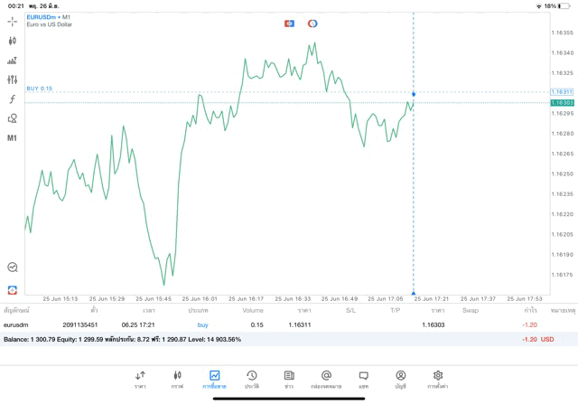Select the crosshair tool in left toolbar
578x404 pixels.
(x=12, y=20)
